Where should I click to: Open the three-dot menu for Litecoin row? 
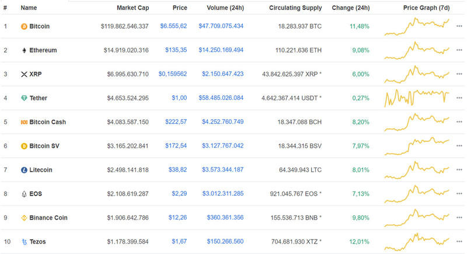(x=459, y=170)
